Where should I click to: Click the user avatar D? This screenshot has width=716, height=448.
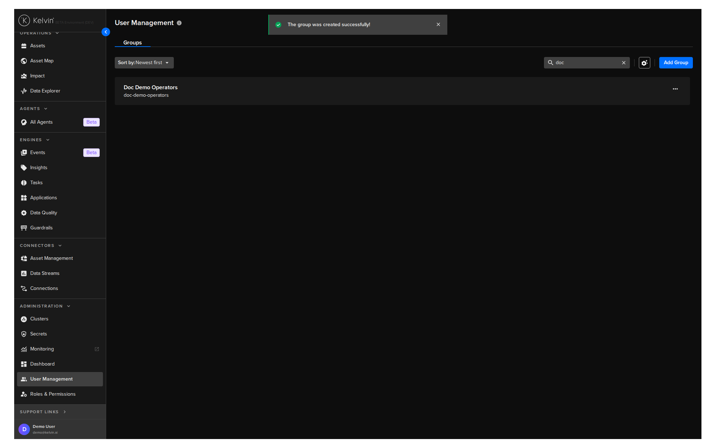pyautogui.click(x=24, y=429)
